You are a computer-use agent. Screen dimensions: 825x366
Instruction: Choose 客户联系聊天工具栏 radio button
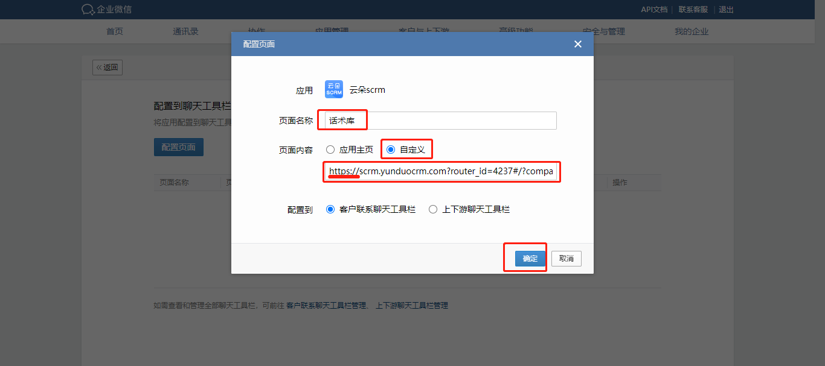click(330, 209)
